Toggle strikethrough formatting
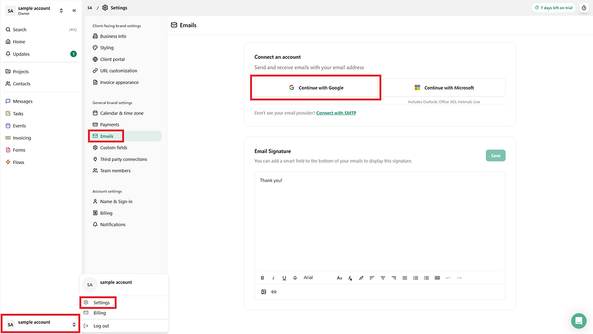The image size is (593, 334). 295,278
